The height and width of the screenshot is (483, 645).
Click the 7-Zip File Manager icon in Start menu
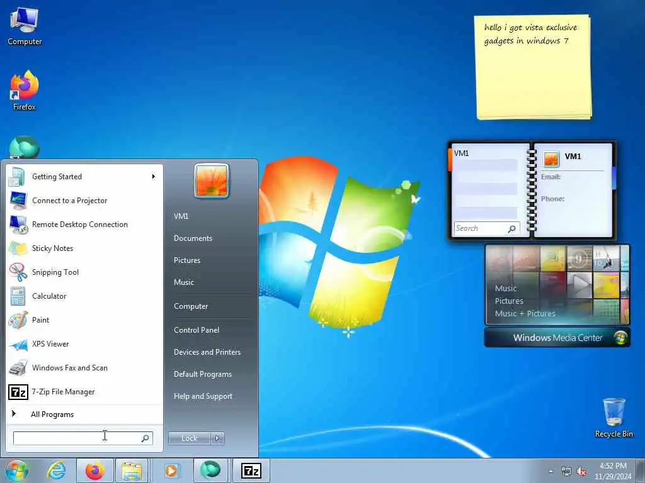(18, 392)
